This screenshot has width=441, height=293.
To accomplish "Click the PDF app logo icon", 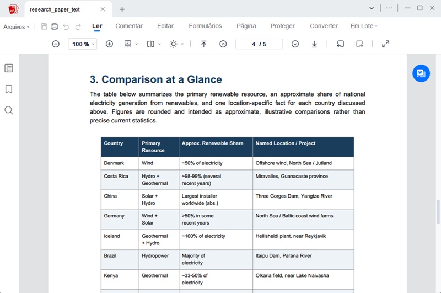I will [x=13, y=9].
